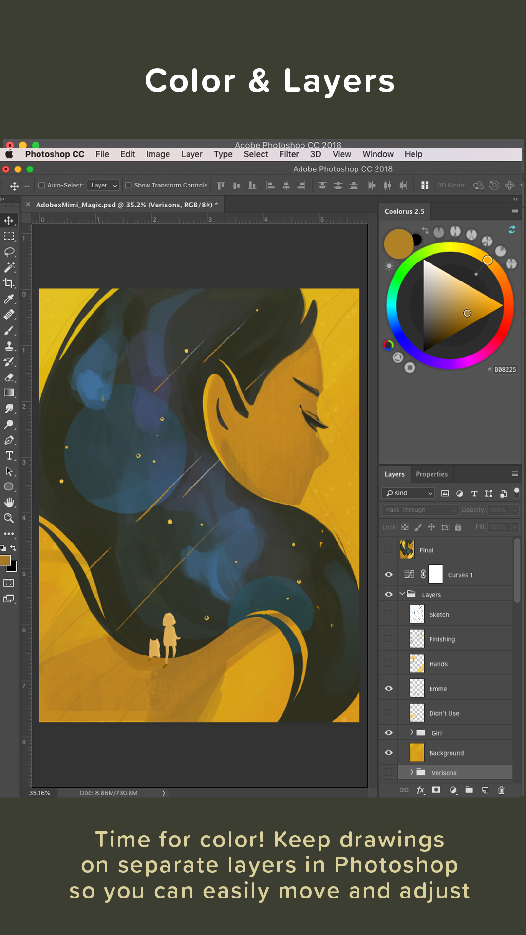
Task: Select the History Brush tool
Action: pyautogui.click(x=9, y=361)
